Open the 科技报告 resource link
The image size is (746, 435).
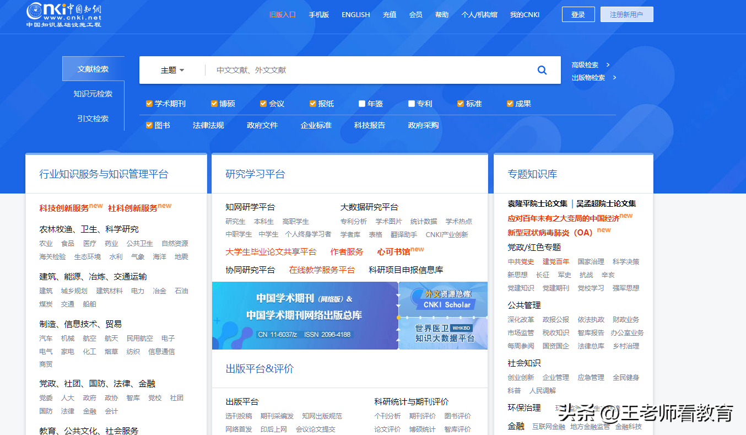tap(370, 125)
